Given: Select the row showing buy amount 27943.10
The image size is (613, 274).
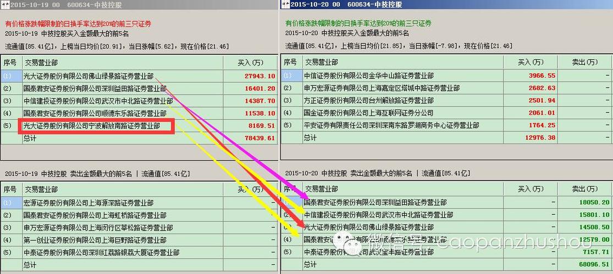Looking at the screenshot, I should coord(139,76).
